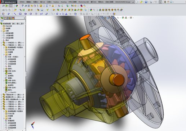Image resolution: width=186 pixels, height=131 pixels.
Task: Open the dropdown arrow next to New document
Action: coord(139,2)
